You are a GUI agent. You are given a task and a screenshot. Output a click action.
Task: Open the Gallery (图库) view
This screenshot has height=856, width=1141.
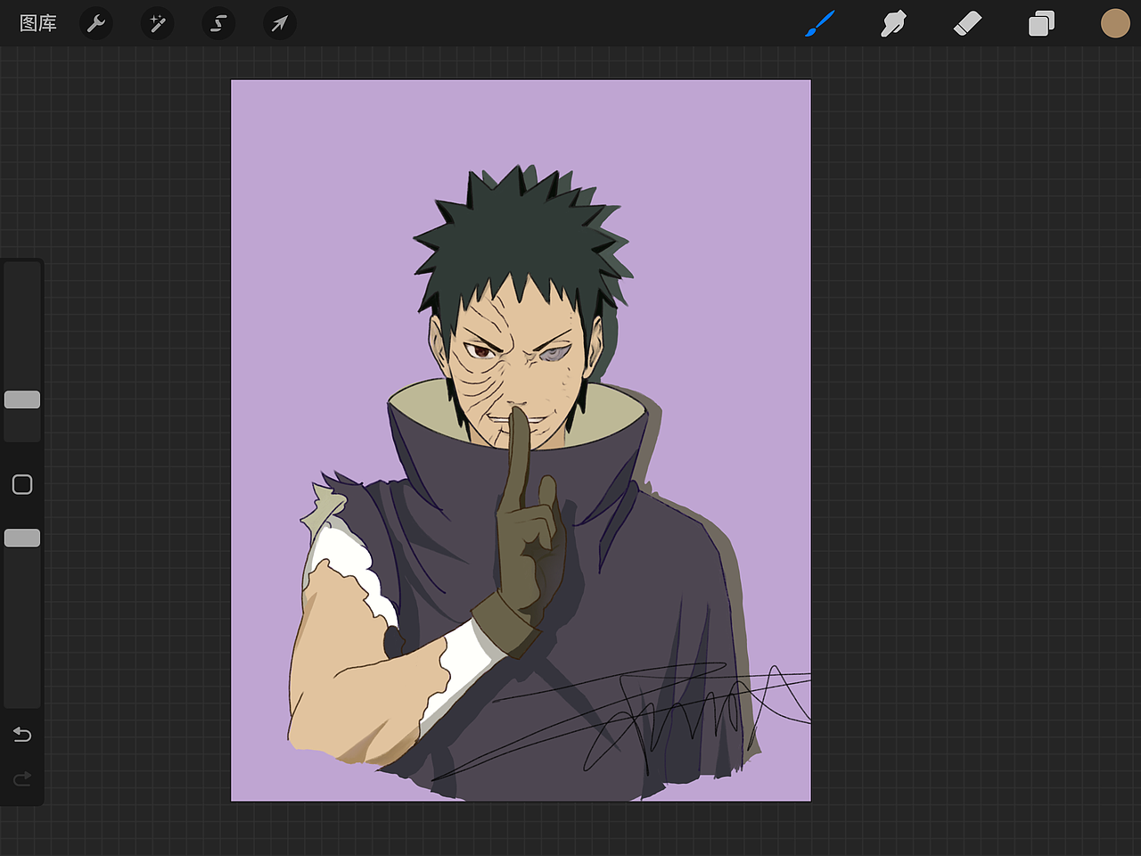click(38, 23)
